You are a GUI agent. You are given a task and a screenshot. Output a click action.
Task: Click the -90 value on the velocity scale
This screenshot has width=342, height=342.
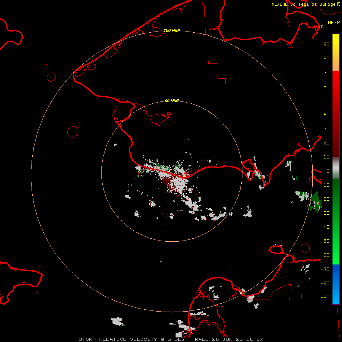pos(325,297)
